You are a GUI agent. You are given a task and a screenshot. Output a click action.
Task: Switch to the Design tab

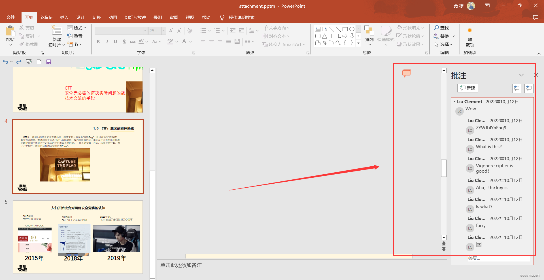pos(80,17)
